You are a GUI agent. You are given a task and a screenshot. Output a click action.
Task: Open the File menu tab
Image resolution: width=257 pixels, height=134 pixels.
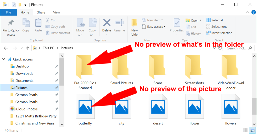pyautogui.click(x=8, y=12)
